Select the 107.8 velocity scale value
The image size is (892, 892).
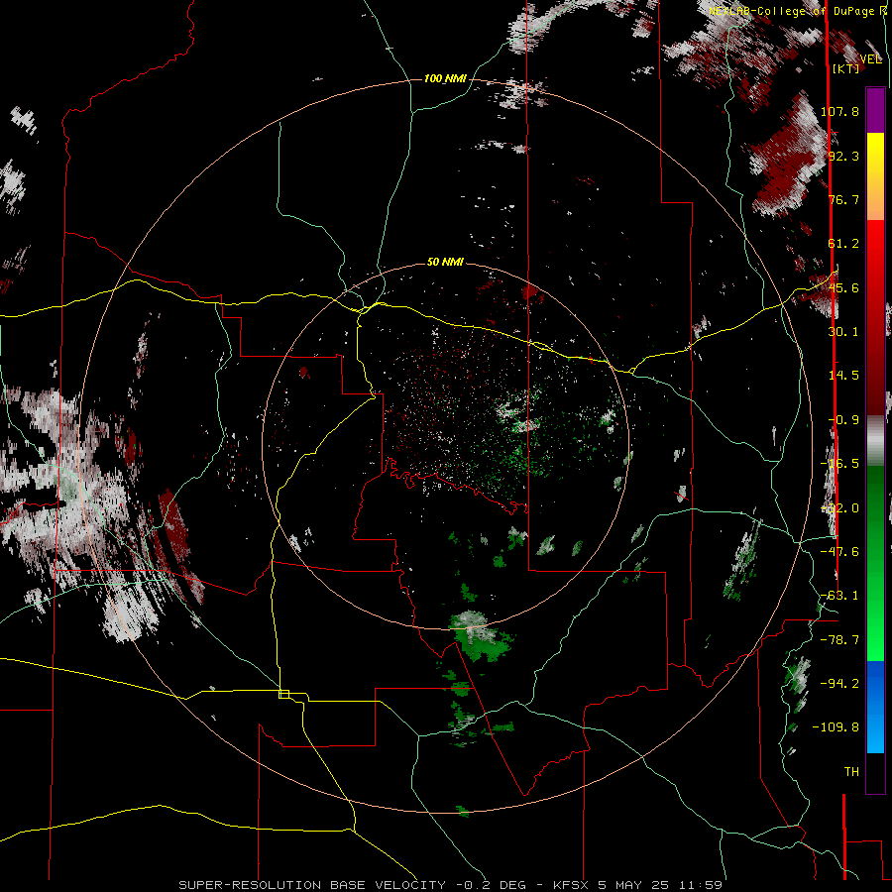(x=839, y=111)
